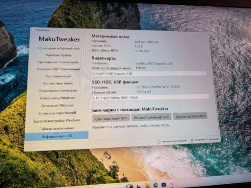Open Task View on the taskbar
The image size is (251, 188).
[139, 186]
